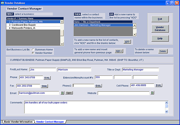Click the DIAL button next to Phone2
Screen dimensions: 180x125
[x=98, y=86]
